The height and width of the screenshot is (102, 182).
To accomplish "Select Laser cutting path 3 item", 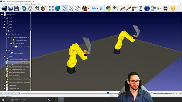I will (22, 41).
